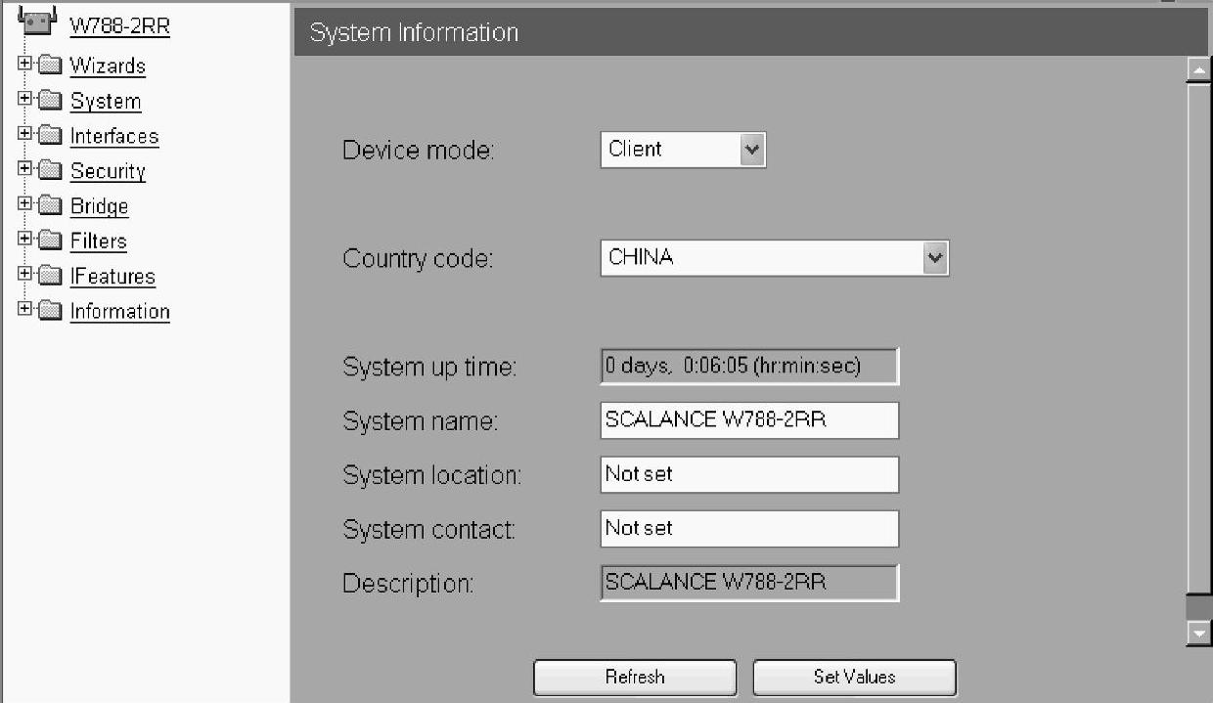
Task: Click the W788-2RR device icon
Action: tap(35, 20)
